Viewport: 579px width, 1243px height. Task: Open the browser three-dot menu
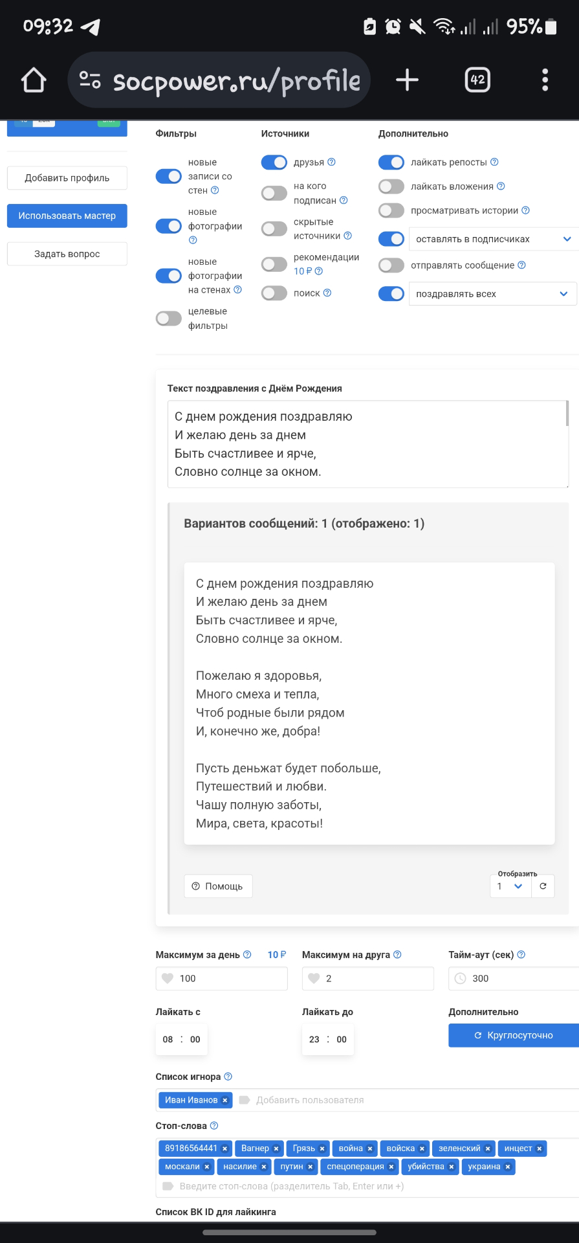tap(545, 80)
